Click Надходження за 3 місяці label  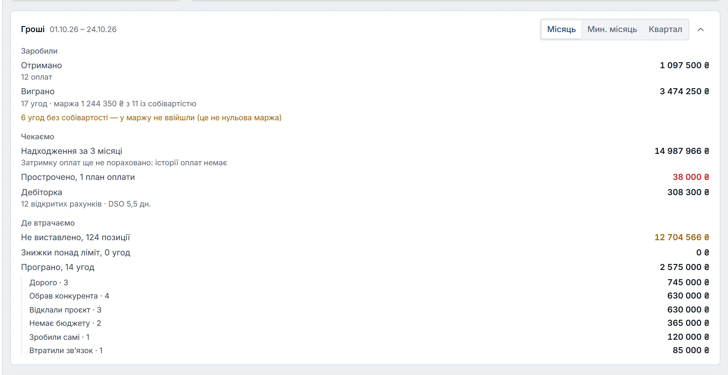click(71, 151)
